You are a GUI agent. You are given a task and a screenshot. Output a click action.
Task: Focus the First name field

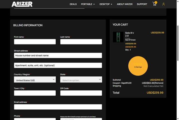35,42
